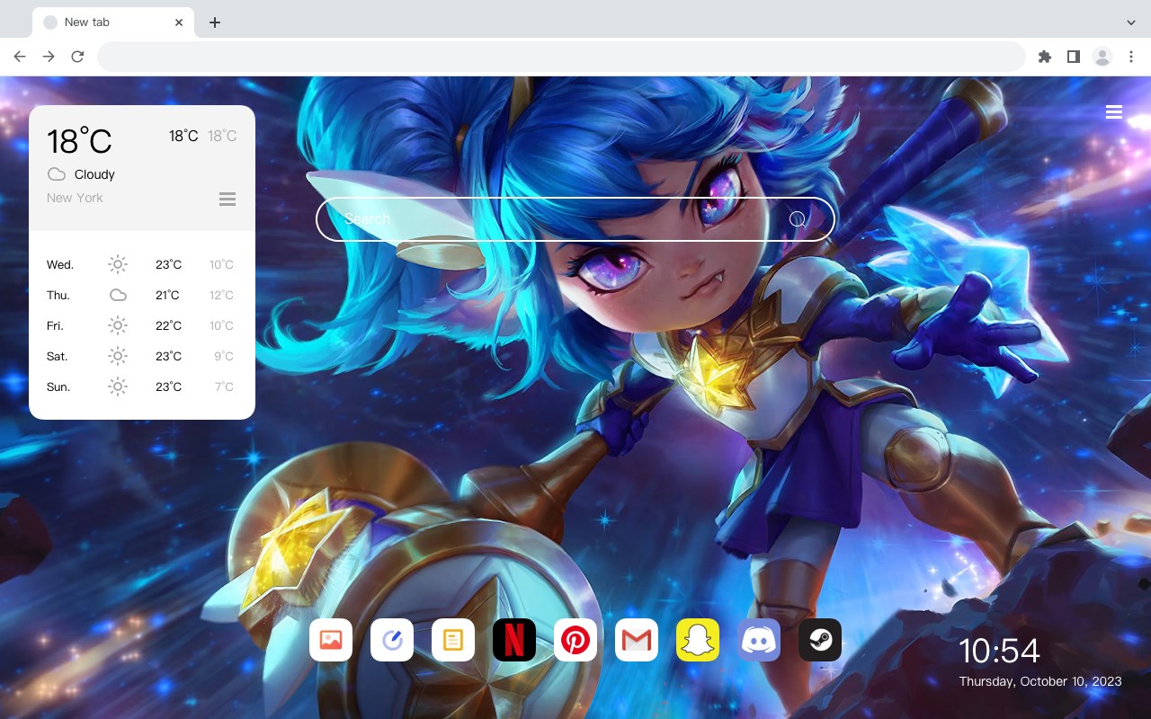The width and height of the screenshot is (1151, 719).
Task: Click the sunny icon for Sat.
Action: [118, 356]
